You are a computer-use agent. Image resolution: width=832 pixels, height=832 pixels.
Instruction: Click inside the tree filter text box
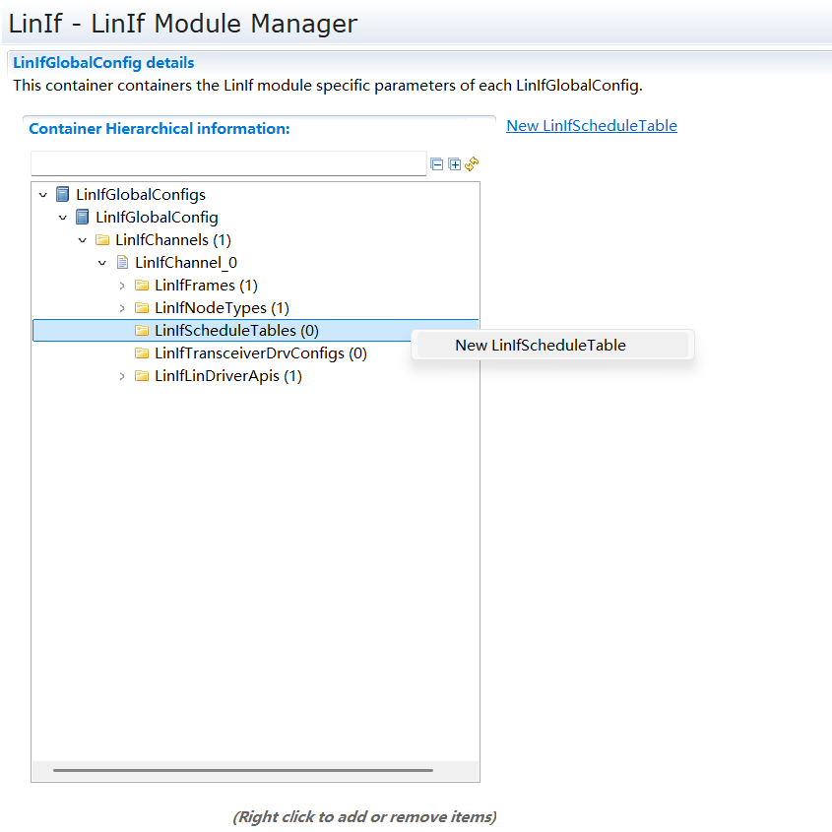tap(226, 163)
